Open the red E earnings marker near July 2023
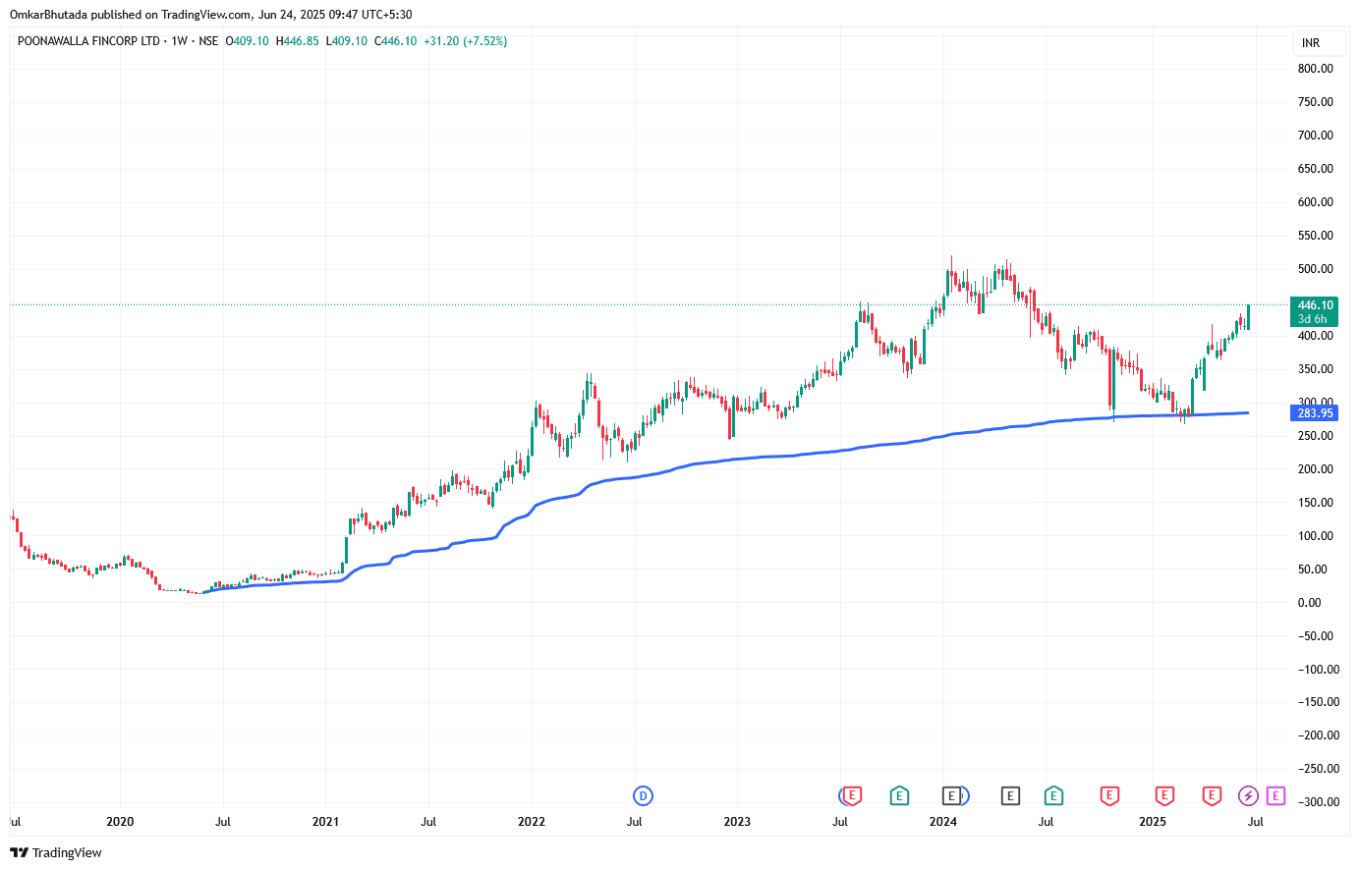Screen dimensions: 1360x870 [x=852, y=795]
